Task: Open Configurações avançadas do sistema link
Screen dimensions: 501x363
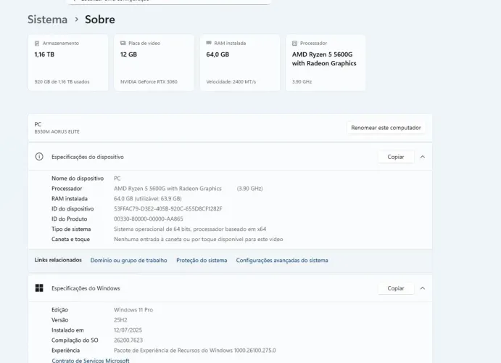Action: pos(282,260)
